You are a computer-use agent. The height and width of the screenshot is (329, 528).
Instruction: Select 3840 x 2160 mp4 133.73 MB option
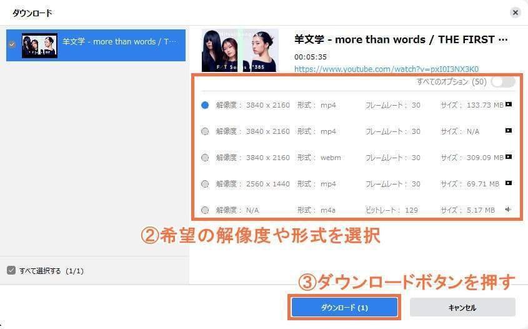coord(205,105)
